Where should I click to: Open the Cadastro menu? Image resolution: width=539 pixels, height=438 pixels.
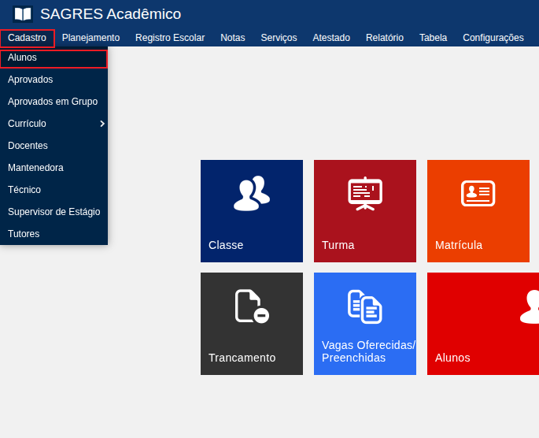point(27,38)
